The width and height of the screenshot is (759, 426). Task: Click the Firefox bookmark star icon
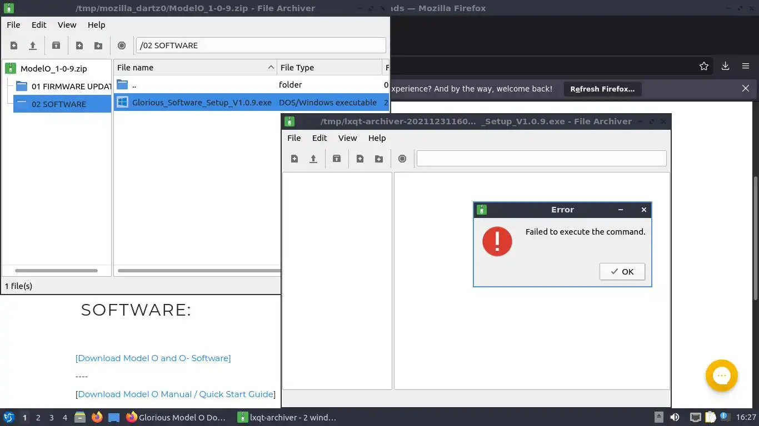click(x=704, y=66)
